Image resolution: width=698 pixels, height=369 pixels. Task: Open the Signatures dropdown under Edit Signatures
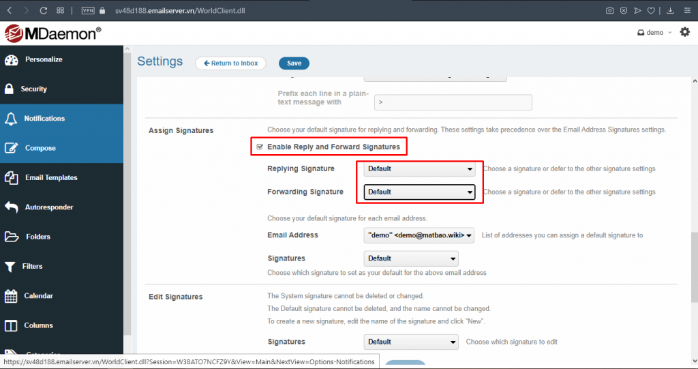pyautogui.click(x=411, y=342)
